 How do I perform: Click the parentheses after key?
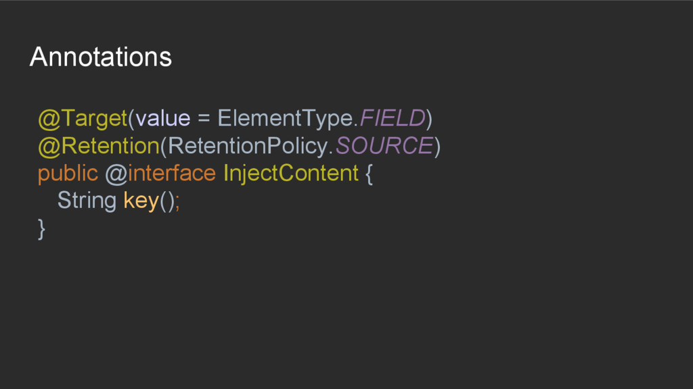[166, 201]
